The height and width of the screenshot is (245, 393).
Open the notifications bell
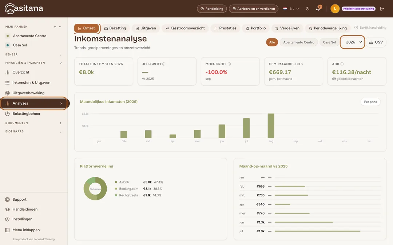click(318, 9)
